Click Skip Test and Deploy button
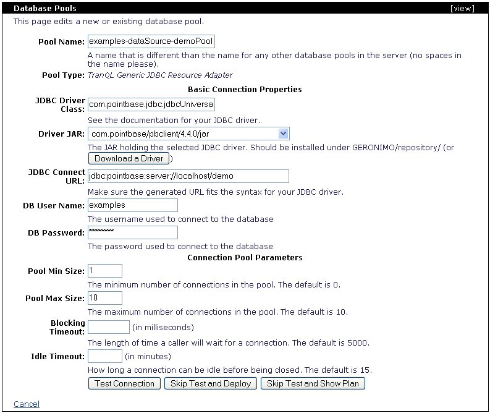 [x=211, y=383]
